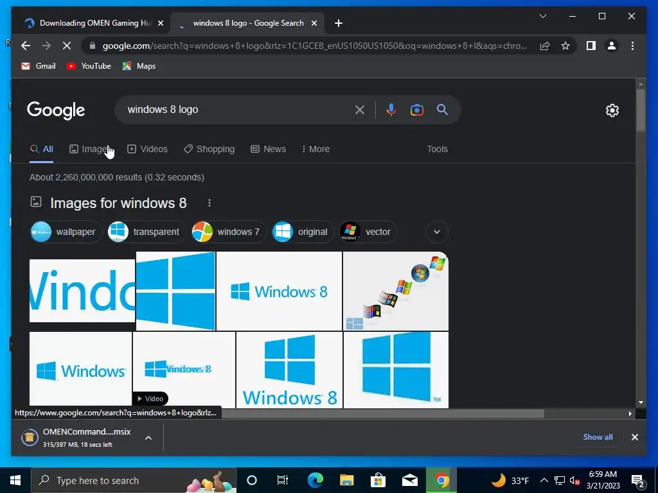This screenshot has width=658, height=493.
Task: Open Chrome side panel
Action: click(x=591, y=46)
